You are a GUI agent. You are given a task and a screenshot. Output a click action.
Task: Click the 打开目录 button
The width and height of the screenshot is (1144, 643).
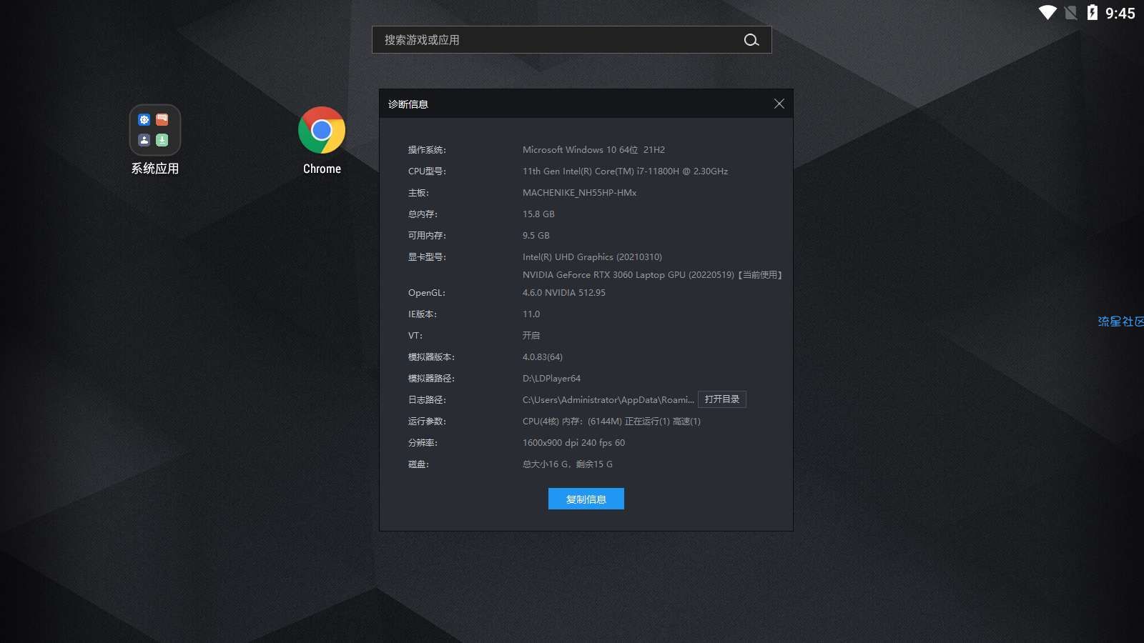(722, 399)
